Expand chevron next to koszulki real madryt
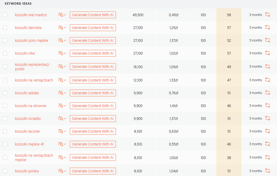The width and height of the screenshot is (277, 176). click(65, 15)
